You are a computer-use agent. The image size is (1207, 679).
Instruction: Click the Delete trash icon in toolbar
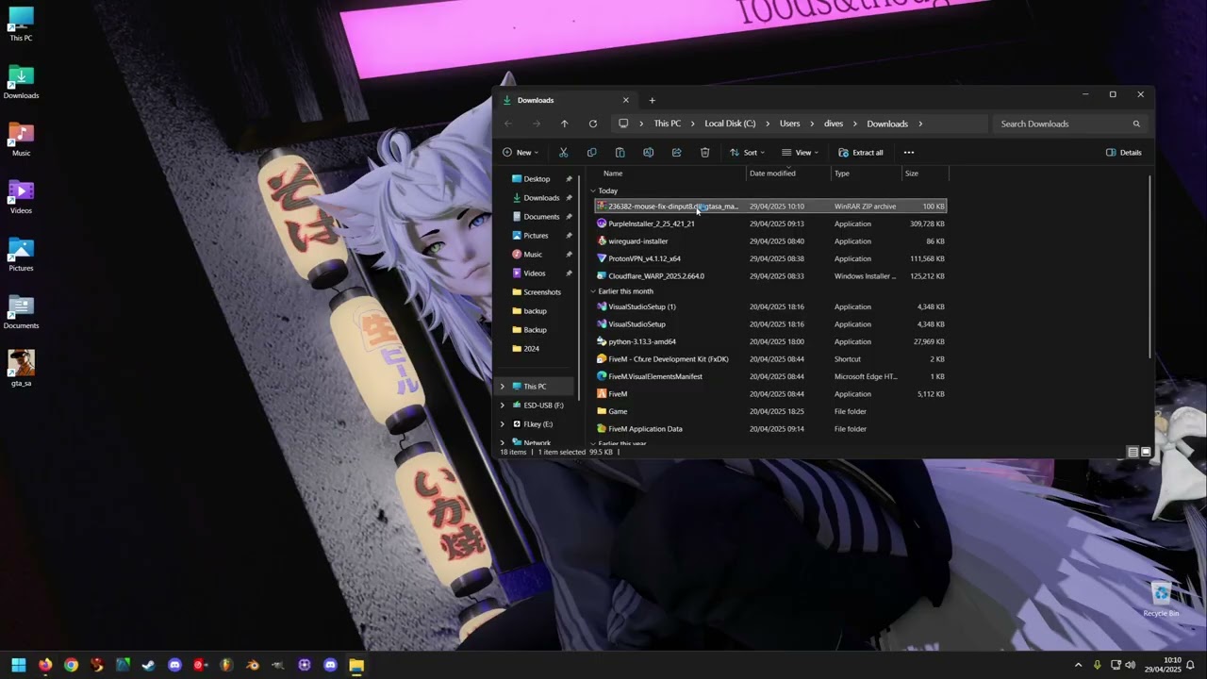pos(704,152)
